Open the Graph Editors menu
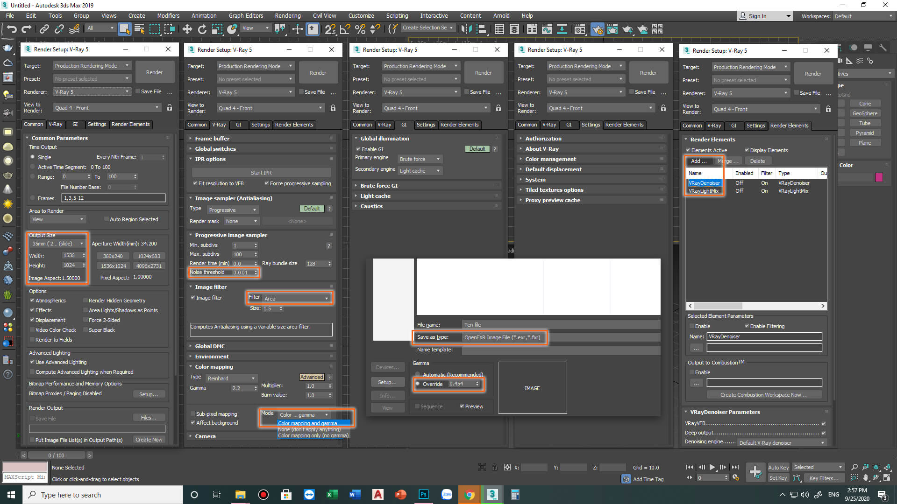897x504 pixels. point(246,15)
